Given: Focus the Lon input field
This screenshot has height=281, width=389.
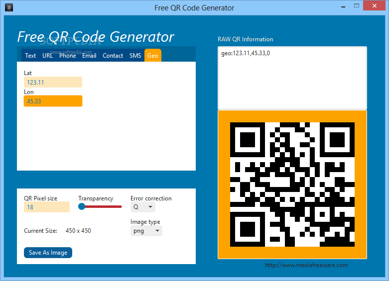Looking at the screenshot, I should click(x=53, y=101).
